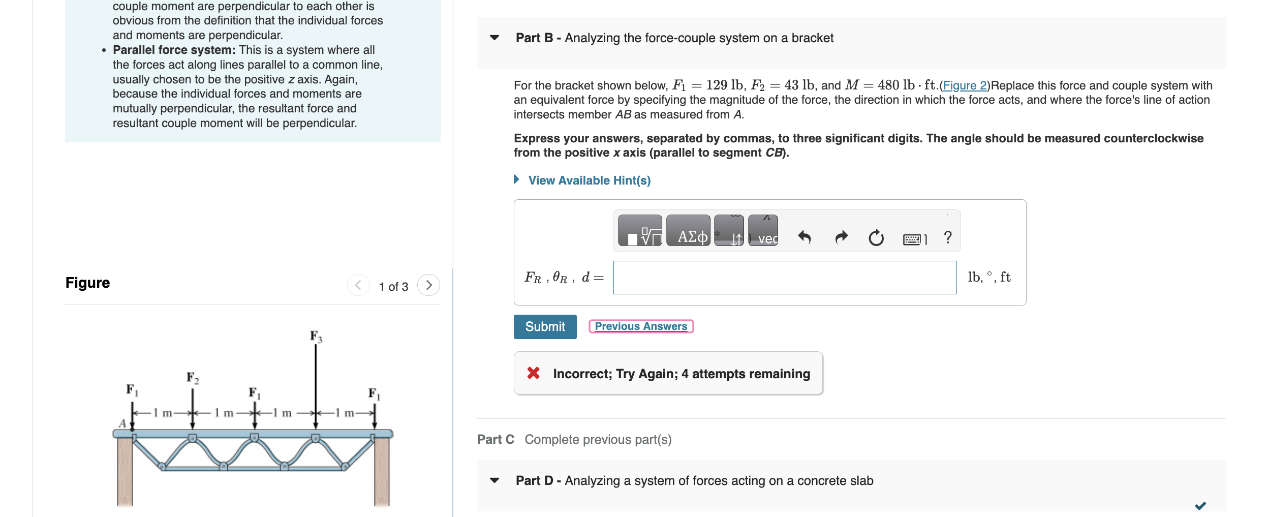Open the operators palette in equation toolbar
The image size is (1268, 517).
pyautogui.click(x=728, y=236)
